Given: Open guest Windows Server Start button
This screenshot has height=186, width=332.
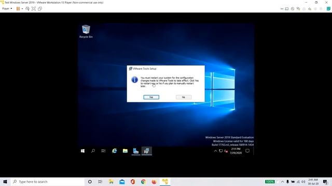Looking at the screenshot, I should coord(83,151).
